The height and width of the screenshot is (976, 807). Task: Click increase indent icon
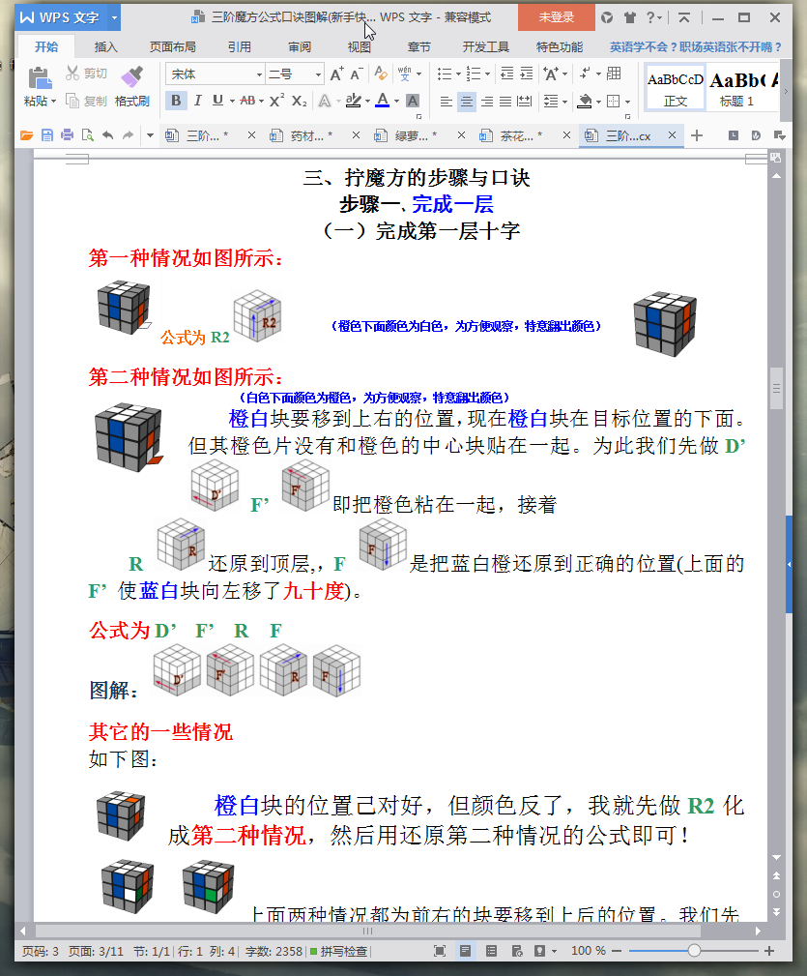pos(527,74)
